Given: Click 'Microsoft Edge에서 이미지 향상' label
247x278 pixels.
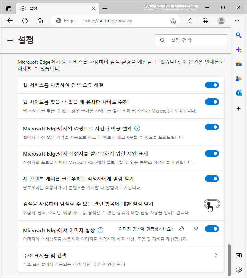Looking at the screenshot, I should (x=59, y=230).
